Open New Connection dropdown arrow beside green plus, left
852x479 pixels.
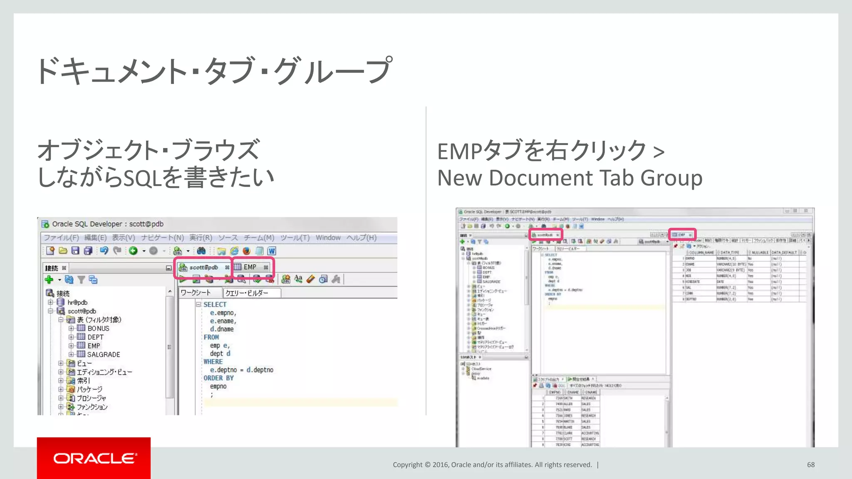click(x=59, y=280)
